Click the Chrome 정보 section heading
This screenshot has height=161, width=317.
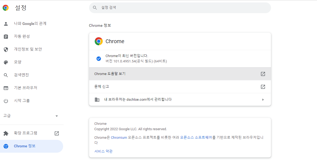(100, 25)
